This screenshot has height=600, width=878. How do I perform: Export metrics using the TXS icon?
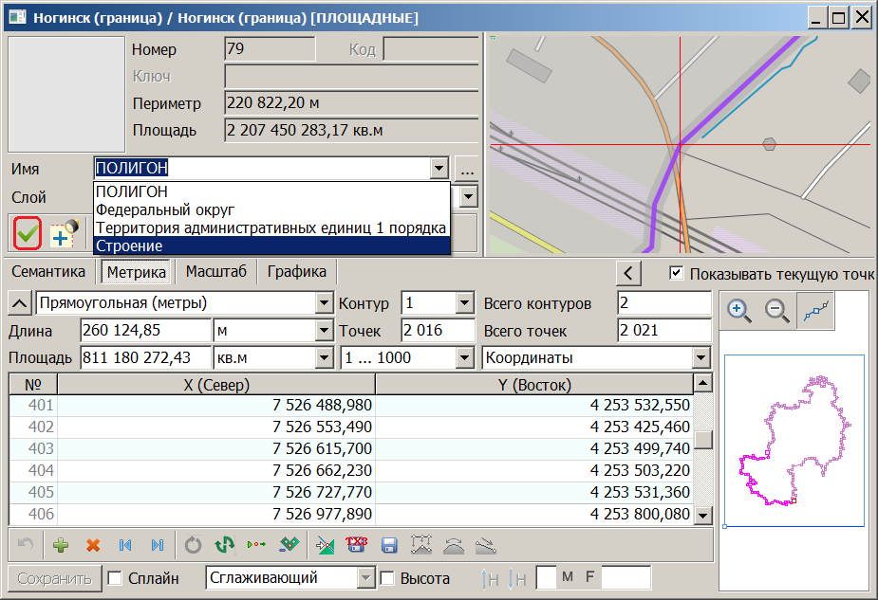coord(356,544)
